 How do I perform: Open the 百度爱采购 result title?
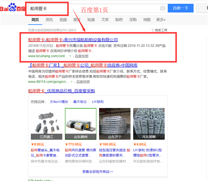coord(61,91)
